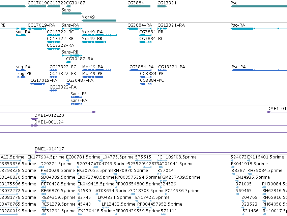The width and height of the screenshot is (287, 216).
Task: Select protein CG13322-PB
Action: (63, 74)
